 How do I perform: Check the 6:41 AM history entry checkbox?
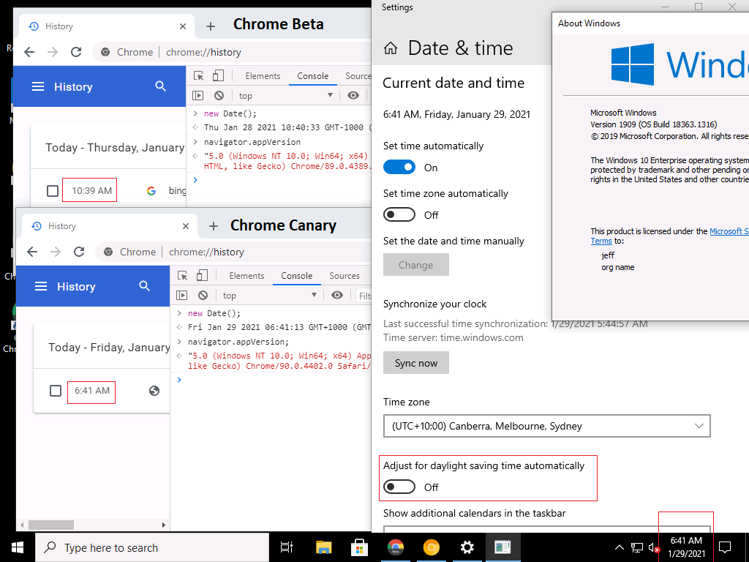(56, 391)
